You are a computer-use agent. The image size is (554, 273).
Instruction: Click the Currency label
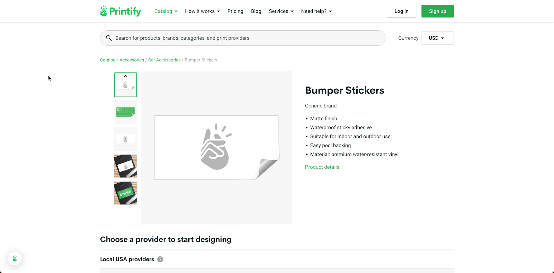(x=408, y=38)
